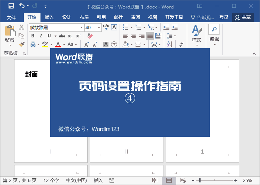Toggle underline formatting
The width and height of the screenshot is (260, 185).
(49, 36)
